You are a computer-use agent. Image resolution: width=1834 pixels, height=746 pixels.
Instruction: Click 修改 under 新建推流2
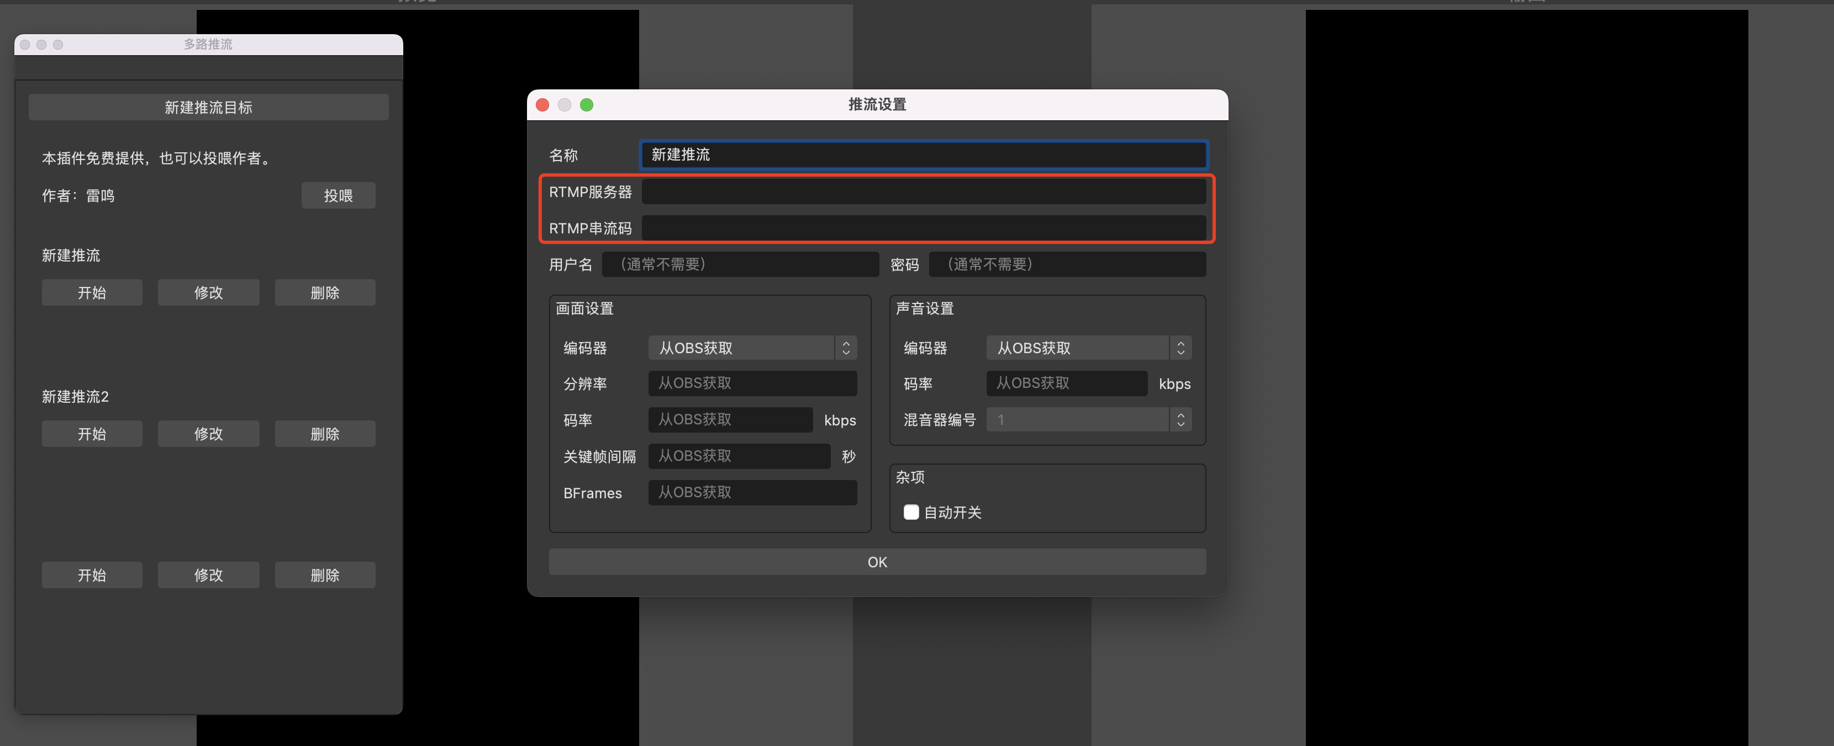coord(208,434)
